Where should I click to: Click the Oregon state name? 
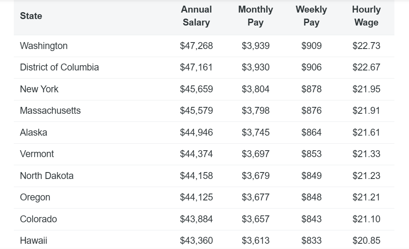coord(35,197)
